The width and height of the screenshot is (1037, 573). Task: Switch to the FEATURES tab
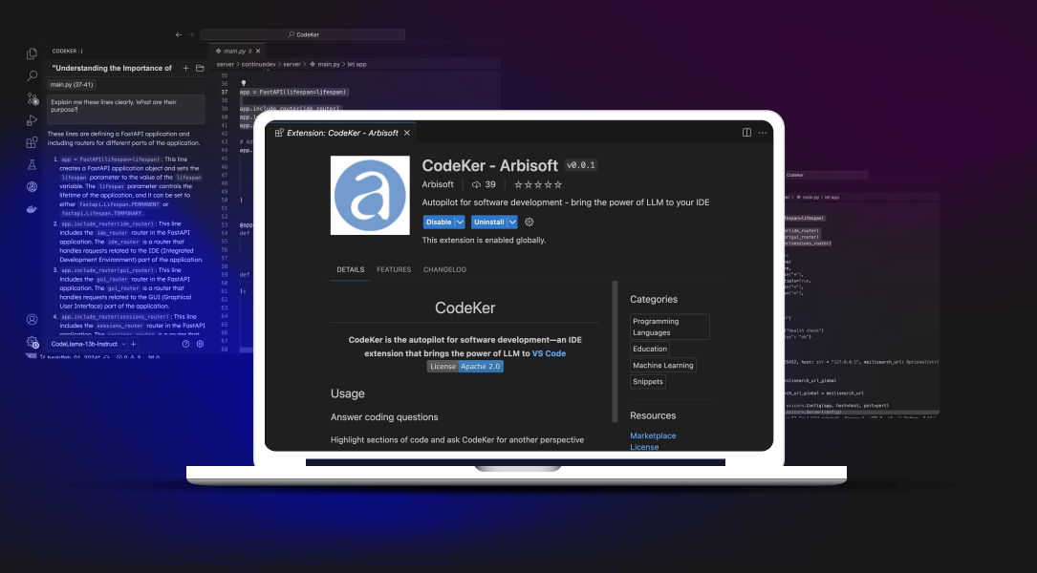[394, 270]
